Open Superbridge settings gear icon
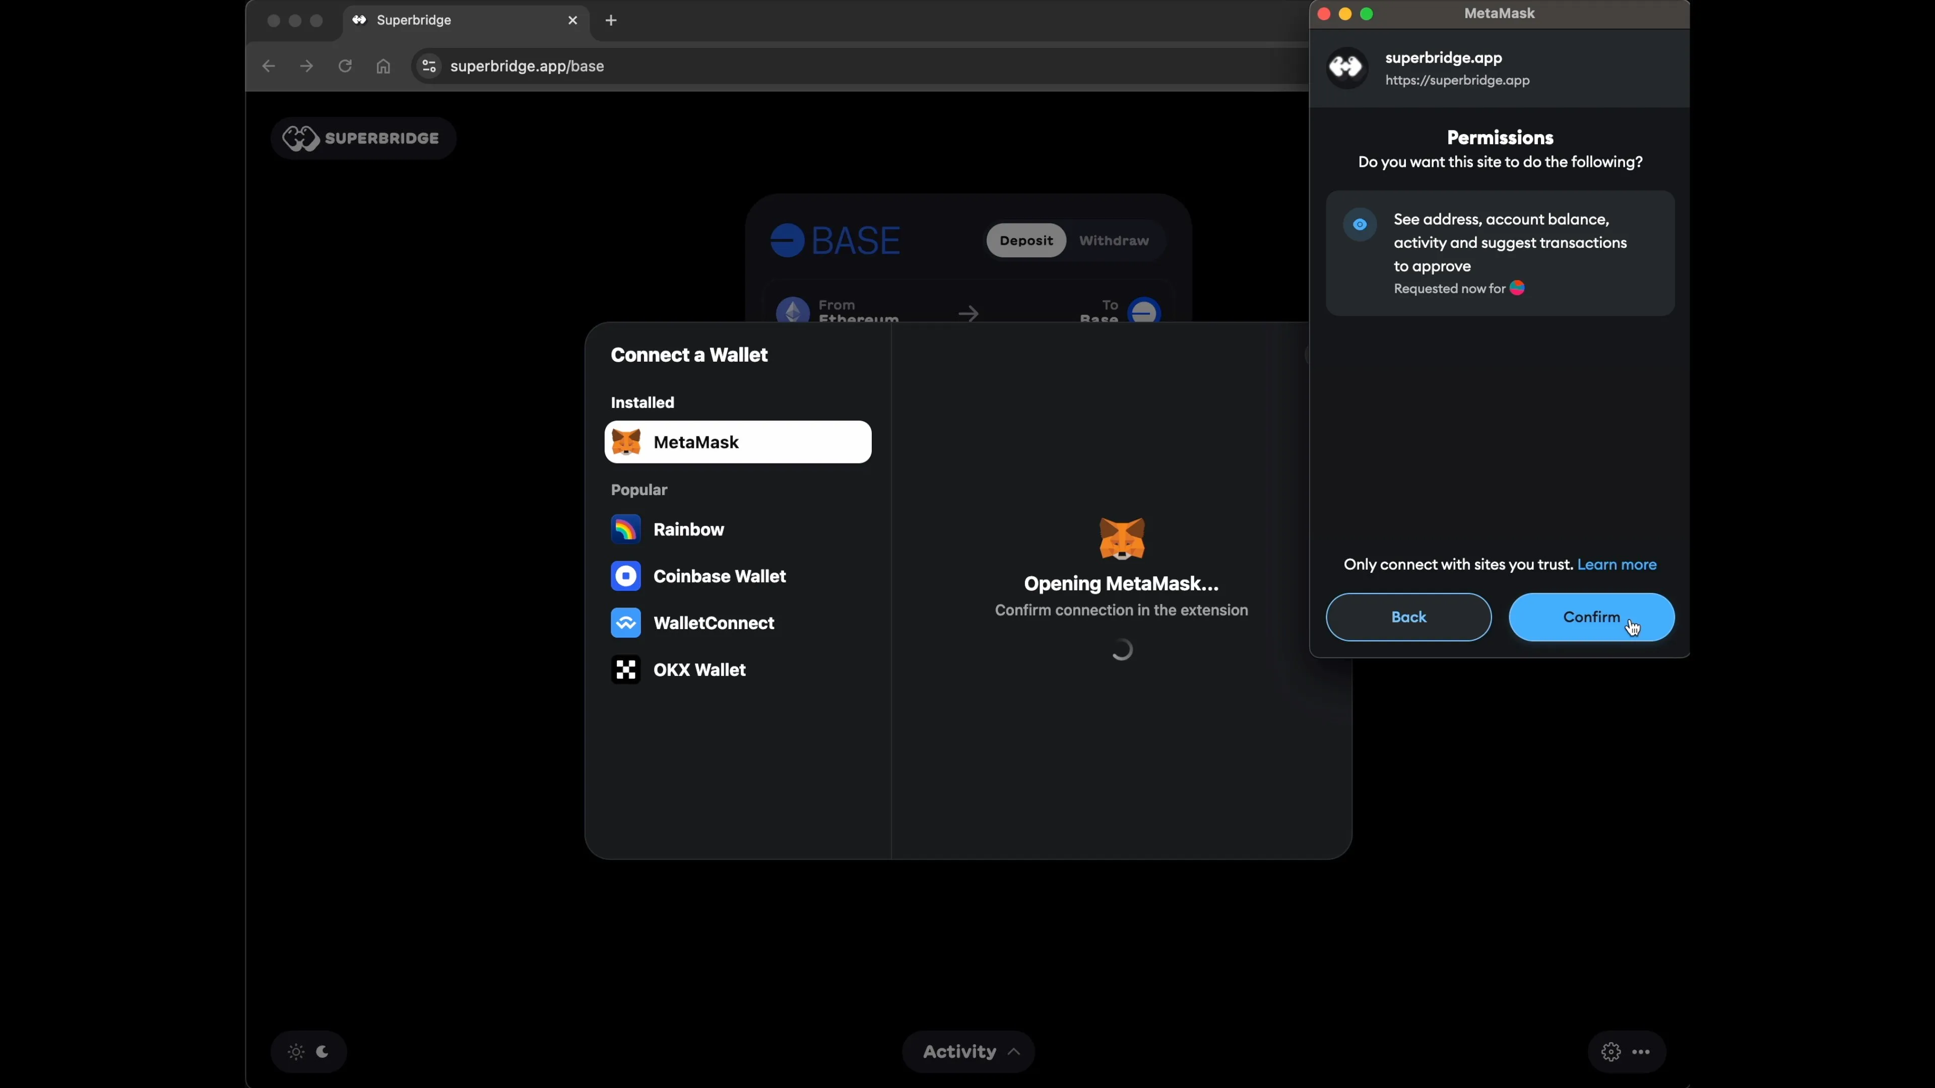 click(x=1610, y=1051)
